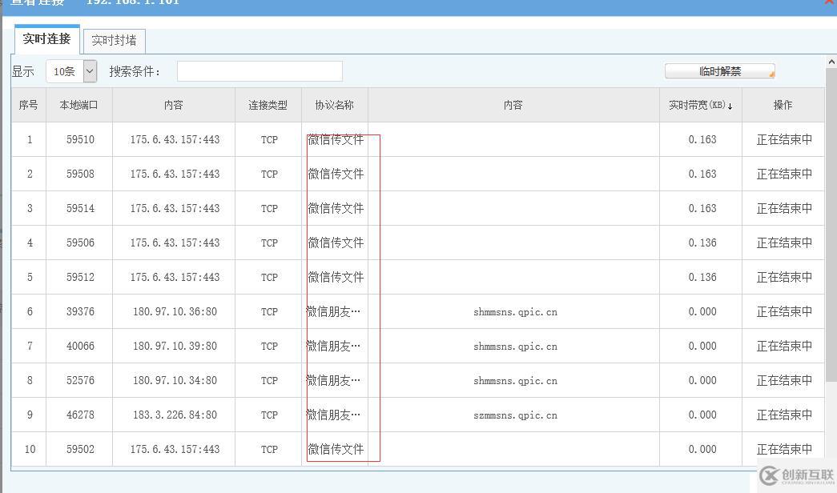Focus the 搜索条件 search field

[260, 71]
